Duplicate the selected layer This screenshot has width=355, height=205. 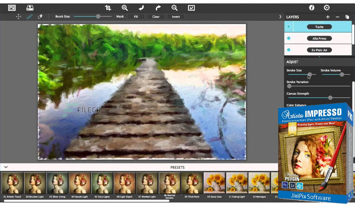click(x=347, y=17)
